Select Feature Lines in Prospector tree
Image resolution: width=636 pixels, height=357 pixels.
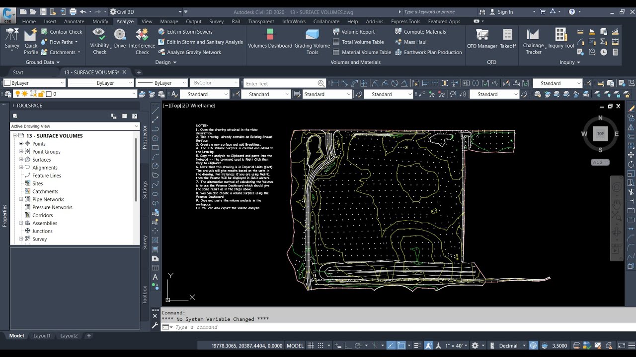(47, 176)
